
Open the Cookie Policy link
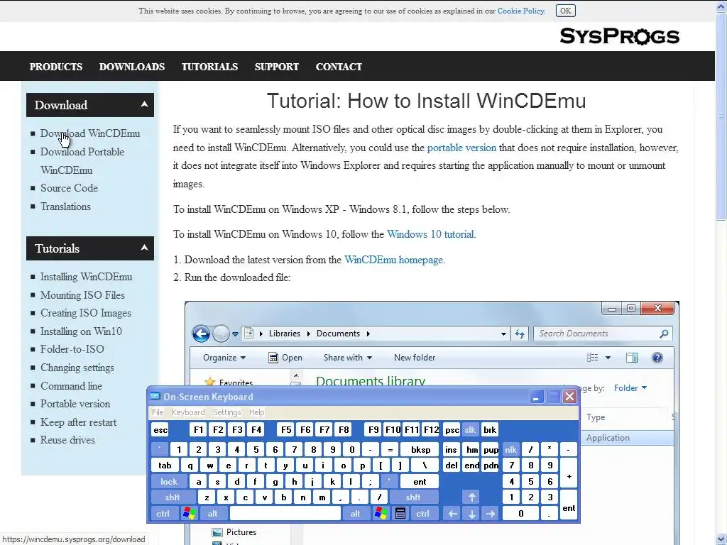pyautogui.click(x=520, y=11)
